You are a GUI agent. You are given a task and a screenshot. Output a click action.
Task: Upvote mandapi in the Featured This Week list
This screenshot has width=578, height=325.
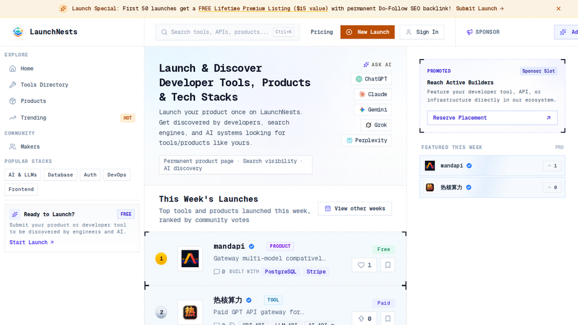coord(552,166)
